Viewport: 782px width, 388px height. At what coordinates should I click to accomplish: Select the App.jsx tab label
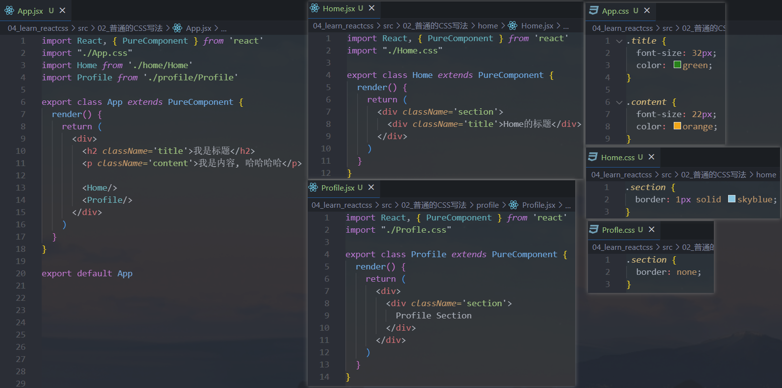(x=30, y=11)
